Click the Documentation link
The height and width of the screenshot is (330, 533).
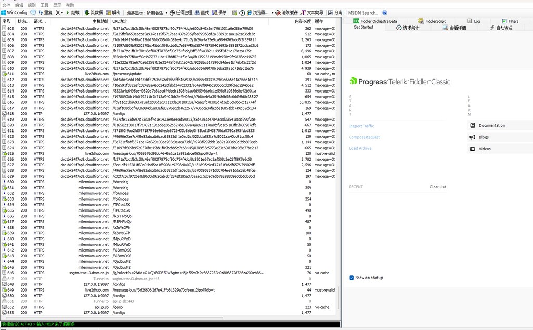coord(491,125)
